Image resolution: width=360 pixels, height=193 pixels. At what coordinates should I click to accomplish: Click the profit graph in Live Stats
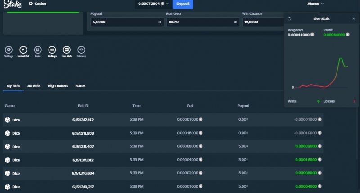[x=321, y=72]
